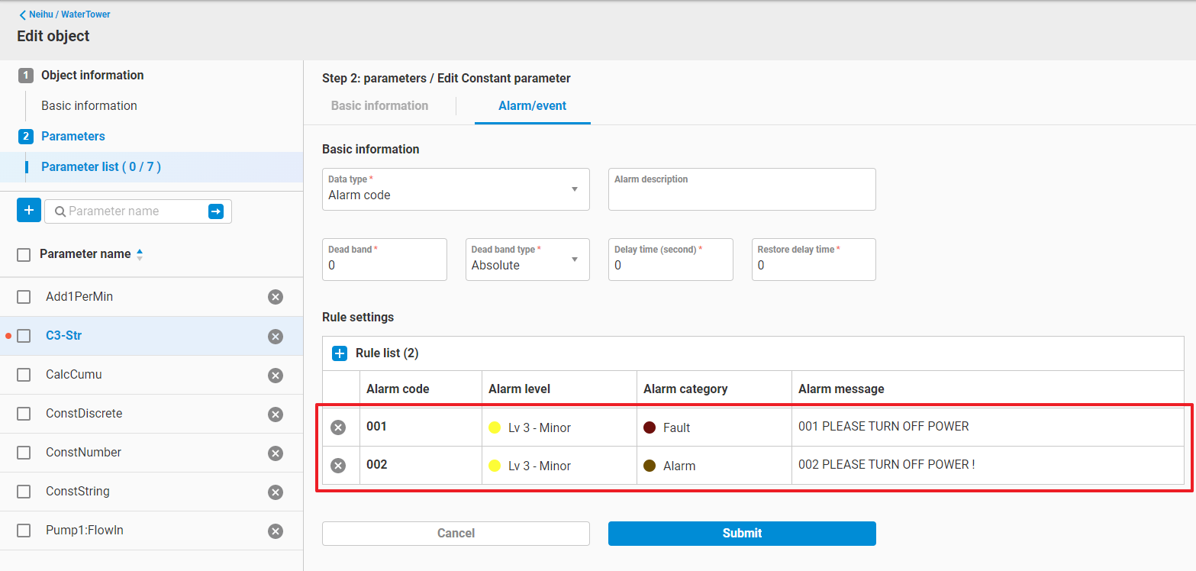Select the Alarm/event tab
This screenshot has height=571, width=1196.
[x=532, y=106]
